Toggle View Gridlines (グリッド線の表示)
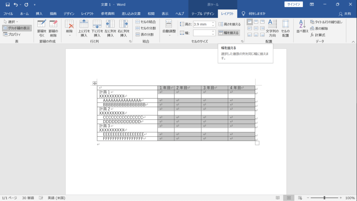The width and height of the screenshot is (357, 201). pos(17,28)
